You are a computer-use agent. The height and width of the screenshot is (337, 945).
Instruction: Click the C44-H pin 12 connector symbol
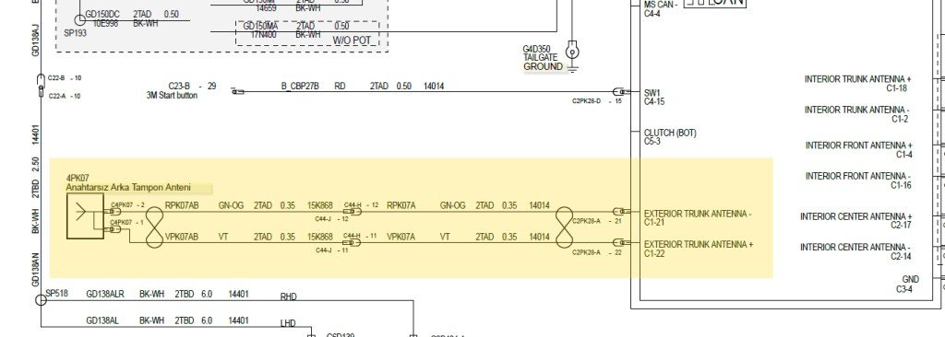tap(353, 212)
